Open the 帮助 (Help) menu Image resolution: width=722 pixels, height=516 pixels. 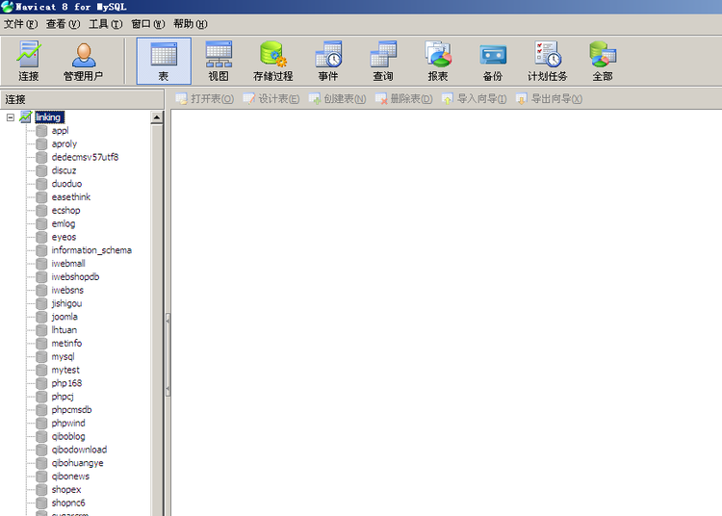click(191, 24)
